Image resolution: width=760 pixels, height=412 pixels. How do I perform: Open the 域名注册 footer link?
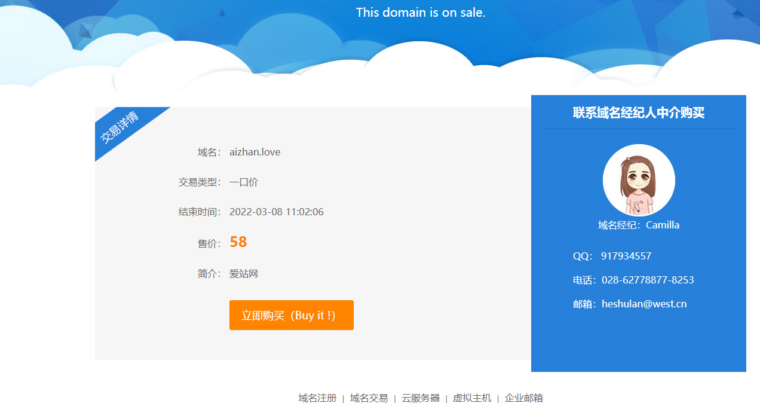click(317, 398)
